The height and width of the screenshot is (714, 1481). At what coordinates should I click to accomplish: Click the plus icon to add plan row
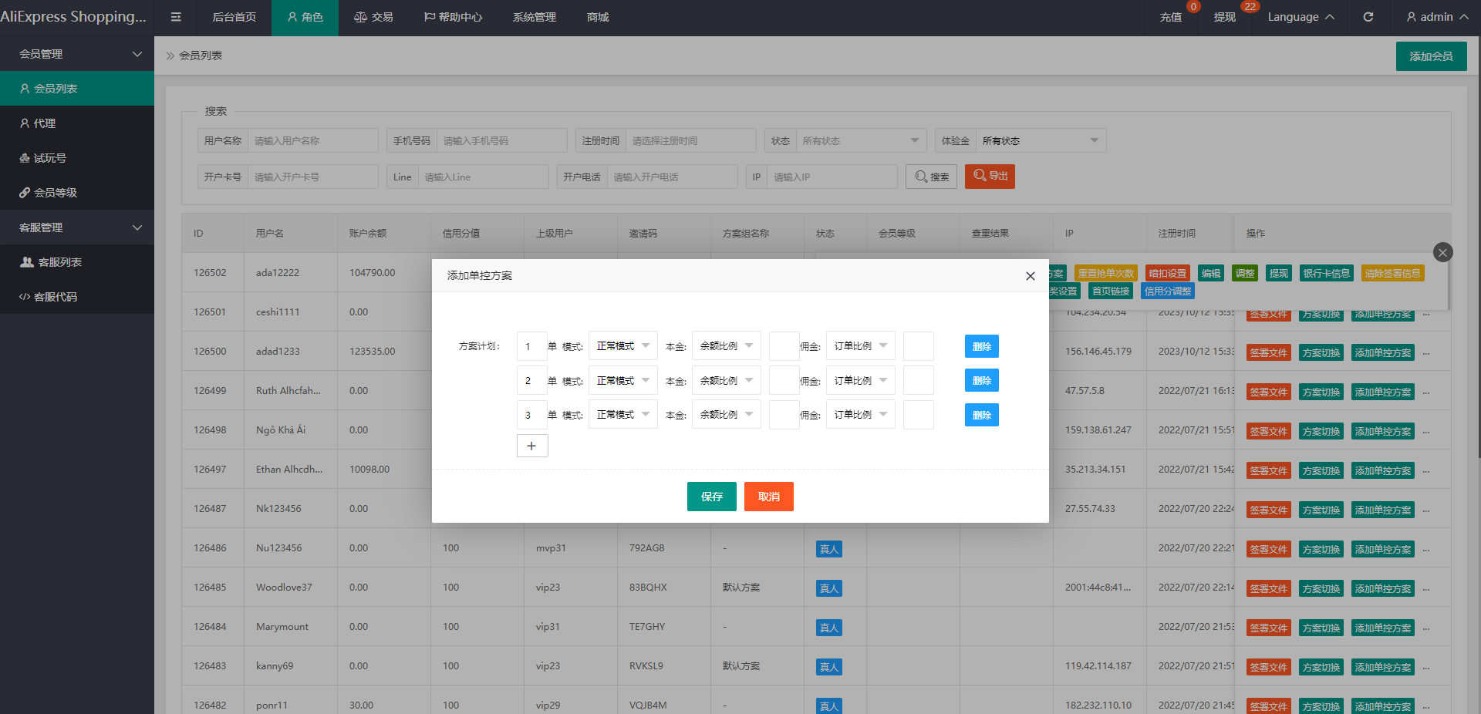pos(531,446)
